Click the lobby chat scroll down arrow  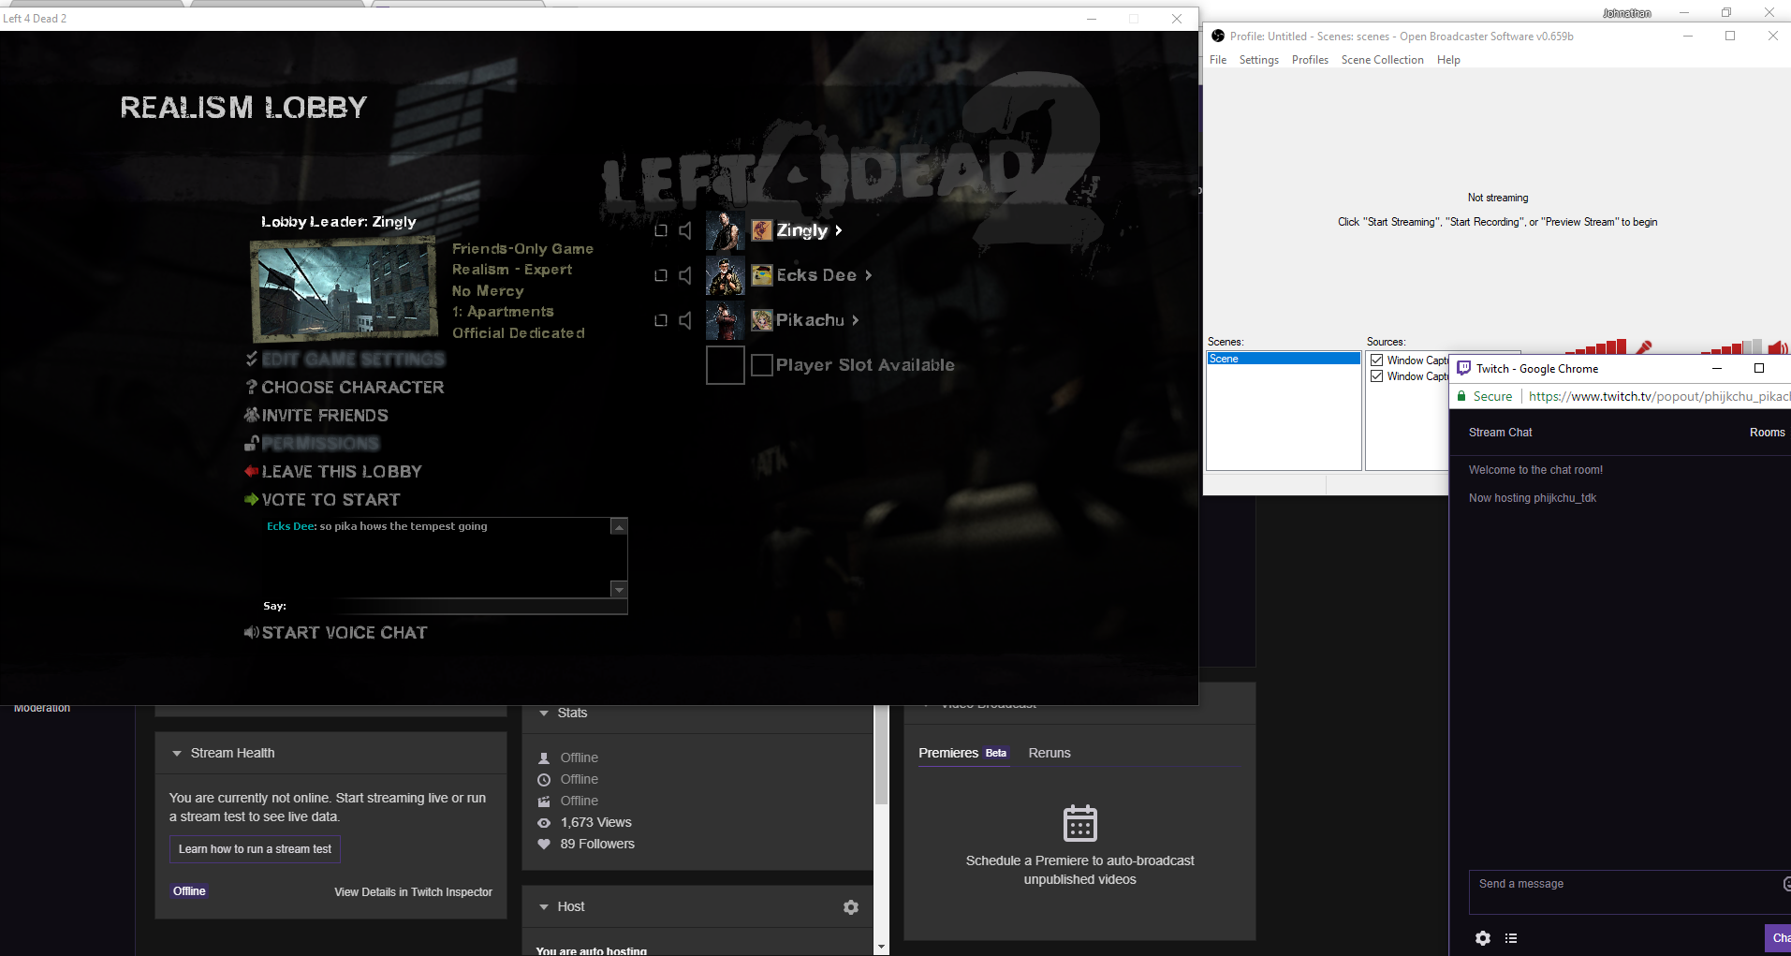pos(619,589)
